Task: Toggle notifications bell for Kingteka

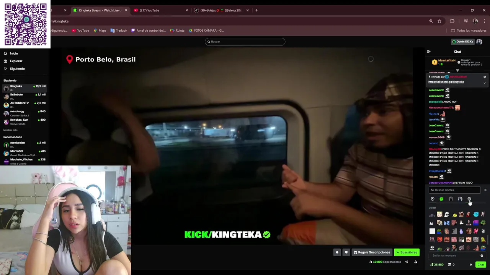Action: coord(337,252)
